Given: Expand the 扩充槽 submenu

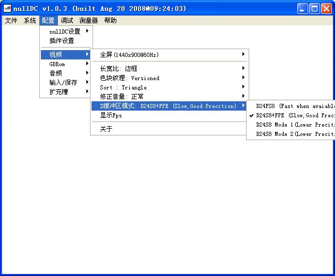Looking at the screenshot, I should coord(66,91).
